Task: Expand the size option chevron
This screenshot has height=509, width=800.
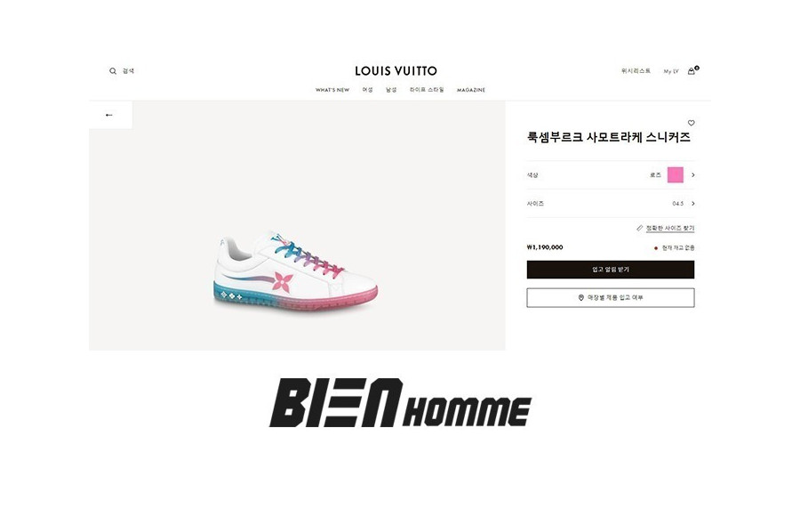Action: [x=692, y=204]
